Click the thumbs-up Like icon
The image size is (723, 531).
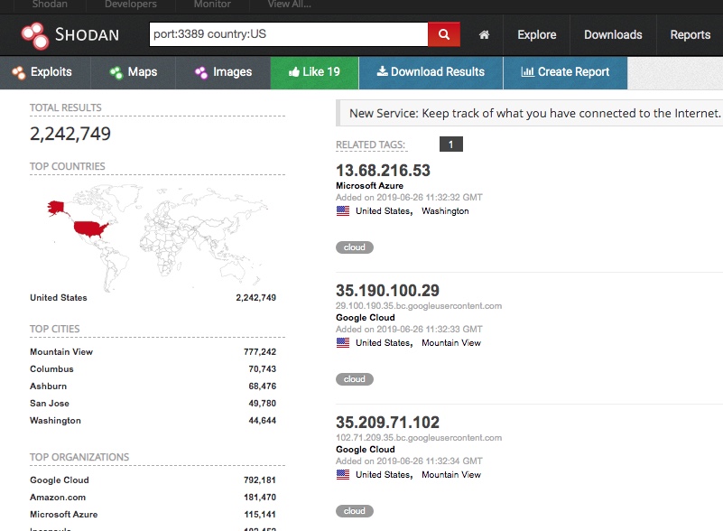pyautogui.click(x=293, y=71)
